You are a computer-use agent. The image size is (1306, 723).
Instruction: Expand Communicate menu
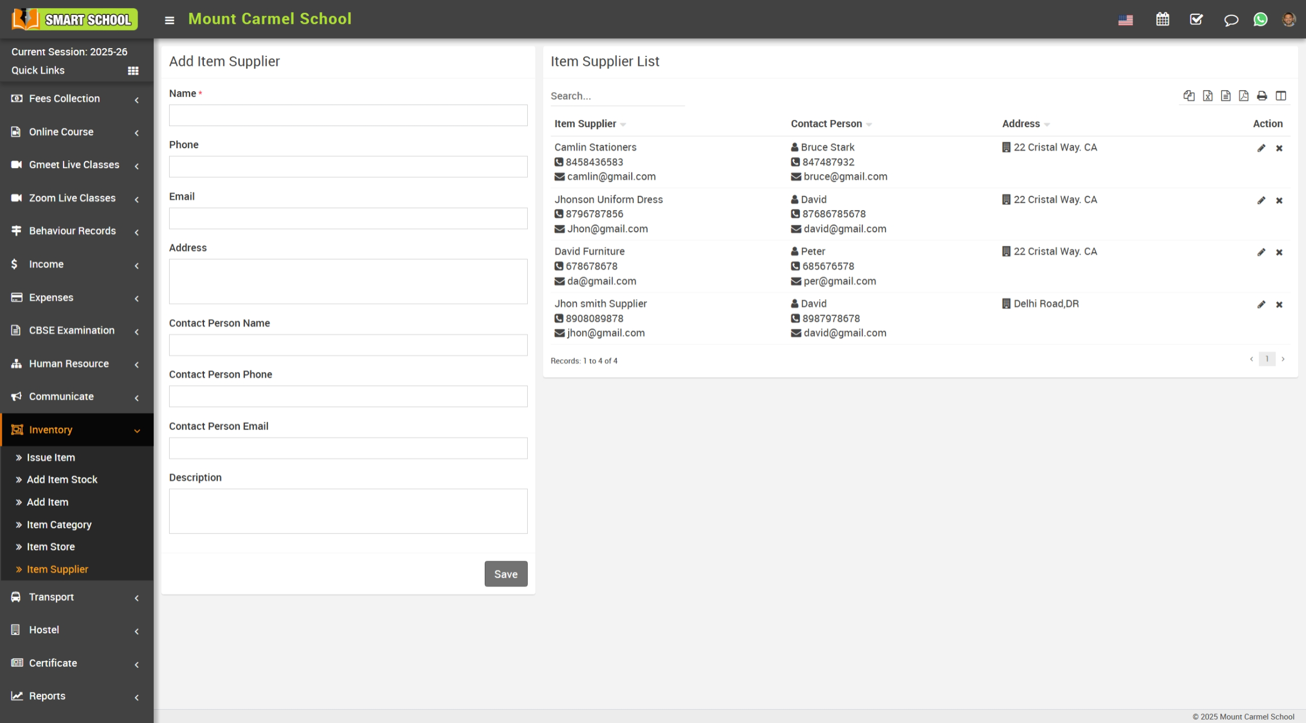click(x=77, y=396)
